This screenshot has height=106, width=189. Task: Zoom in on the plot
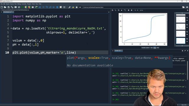click(138, 10)
